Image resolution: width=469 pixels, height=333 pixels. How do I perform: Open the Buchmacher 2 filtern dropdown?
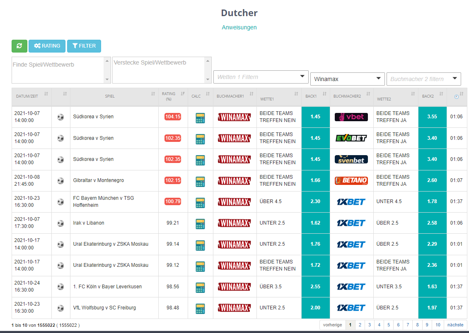tap(423, 79)
